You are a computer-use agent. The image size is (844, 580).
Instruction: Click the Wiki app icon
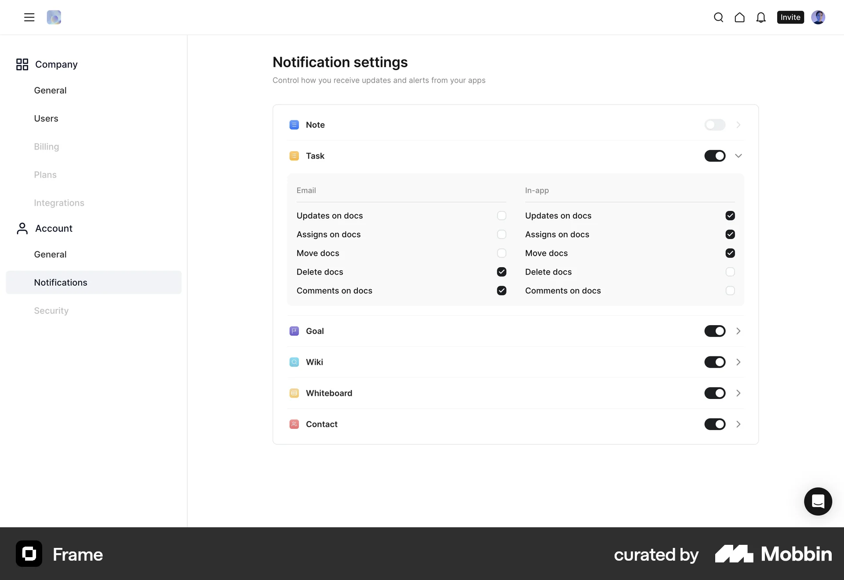click(294, 362)
